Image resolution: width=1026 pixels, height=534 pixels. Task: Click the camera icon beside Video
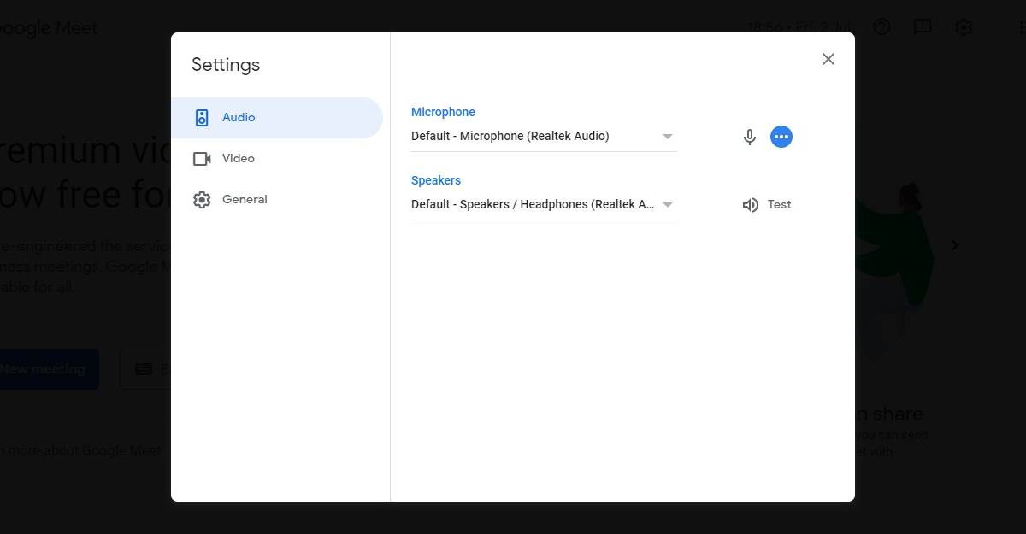[202, 158]
